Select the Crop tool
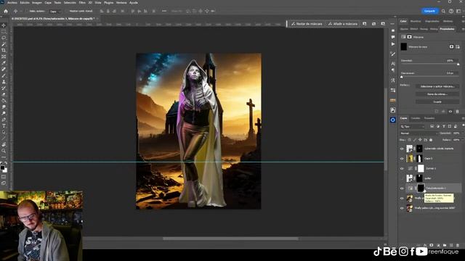Screen dimensions: 465x261 tap(4, 50)
